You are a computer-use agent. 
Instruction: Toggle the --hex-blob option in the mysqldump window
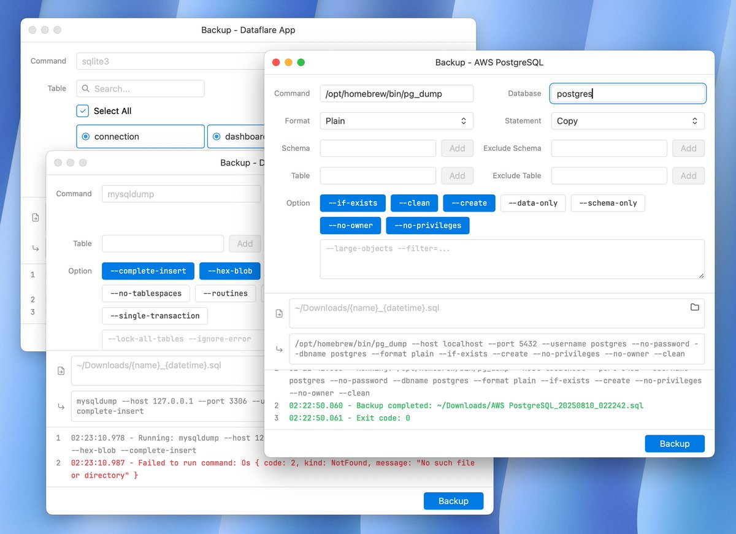coord(230,271)
